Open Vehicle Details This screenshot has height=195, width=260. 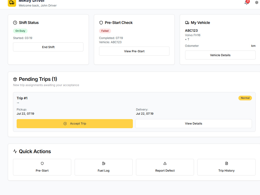(220, 55)
